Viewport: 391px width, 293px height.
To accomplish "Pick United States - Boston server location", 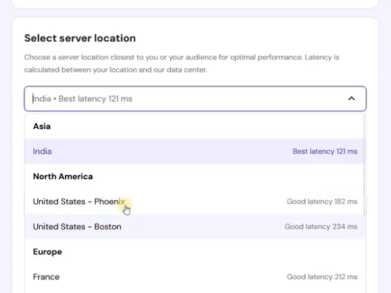I will 77,227.
